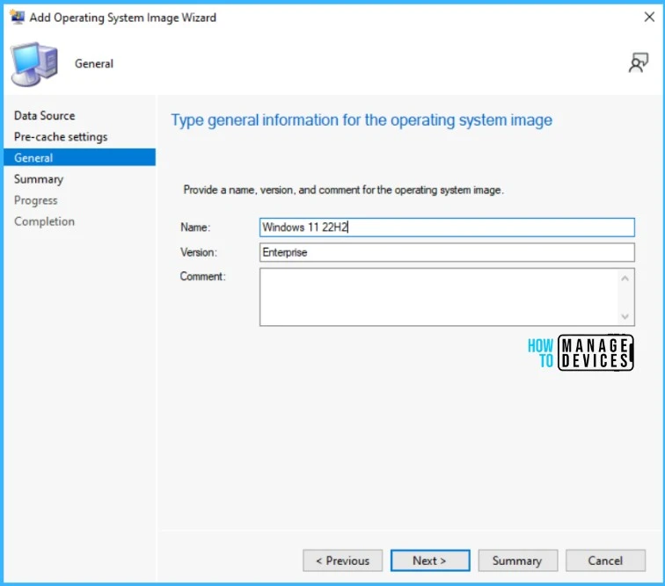Go back with the Previous button
This screenshot has height=586, width=665.
[342, 561]
